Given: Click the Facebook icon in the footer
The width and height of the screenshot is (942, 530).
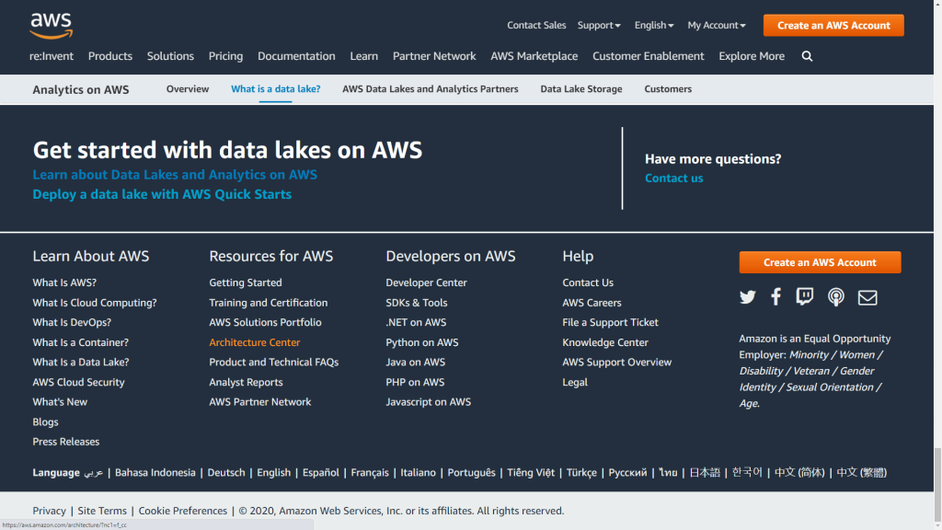Looking at the screenshot, I should 775,297.
